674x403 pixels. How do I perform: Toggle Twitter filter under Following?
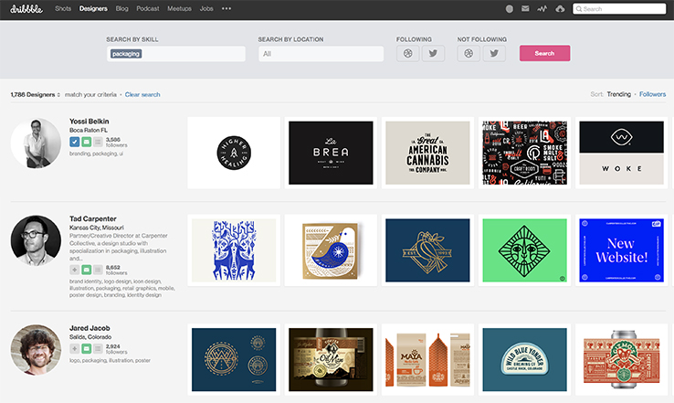[433, 53]
